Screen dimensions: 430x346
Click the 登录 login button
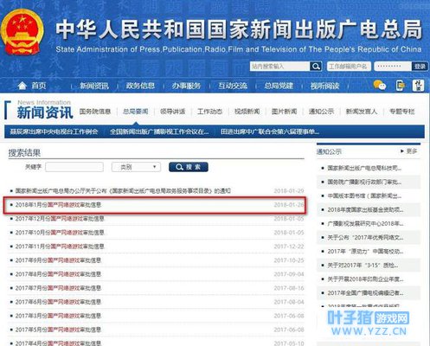point(420,67)
